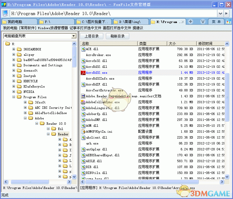Select the Reader folder in tree
The image size is (233, 199).
(x=63, y=134)
